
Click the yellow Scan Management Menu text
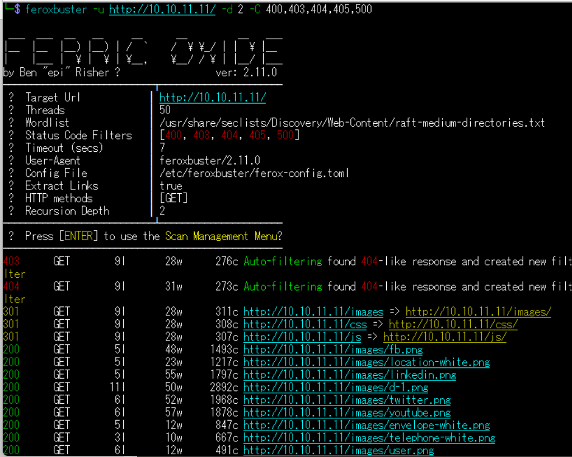pos(221,236)
